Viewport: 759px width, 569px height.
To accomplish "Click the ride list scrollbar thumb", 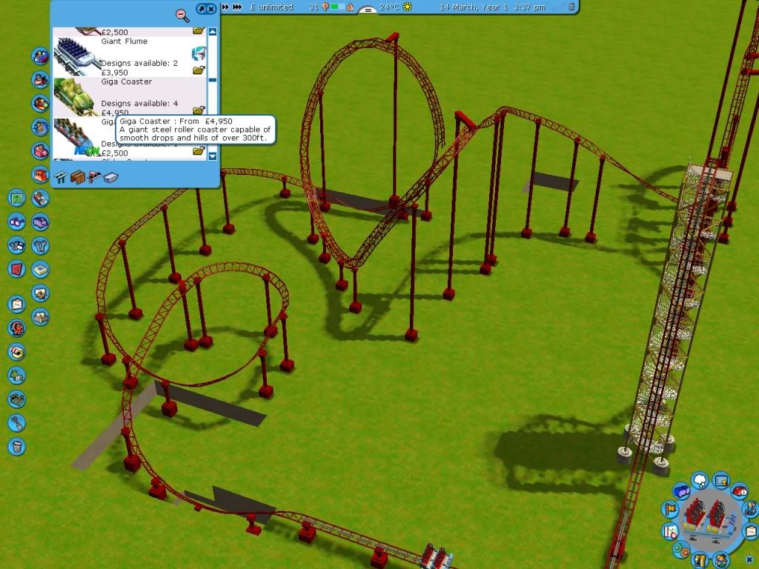I will [x=213, y=80].
